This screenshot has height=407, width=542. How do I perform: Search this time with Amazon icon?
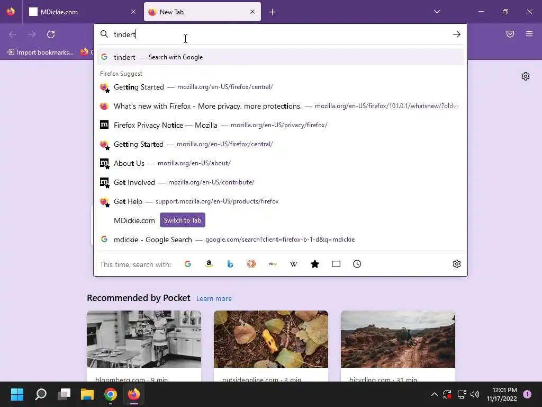click(x=209, y=264)
